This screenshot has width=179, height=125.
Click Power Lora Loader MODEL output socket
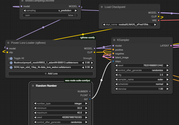[94, 49]
